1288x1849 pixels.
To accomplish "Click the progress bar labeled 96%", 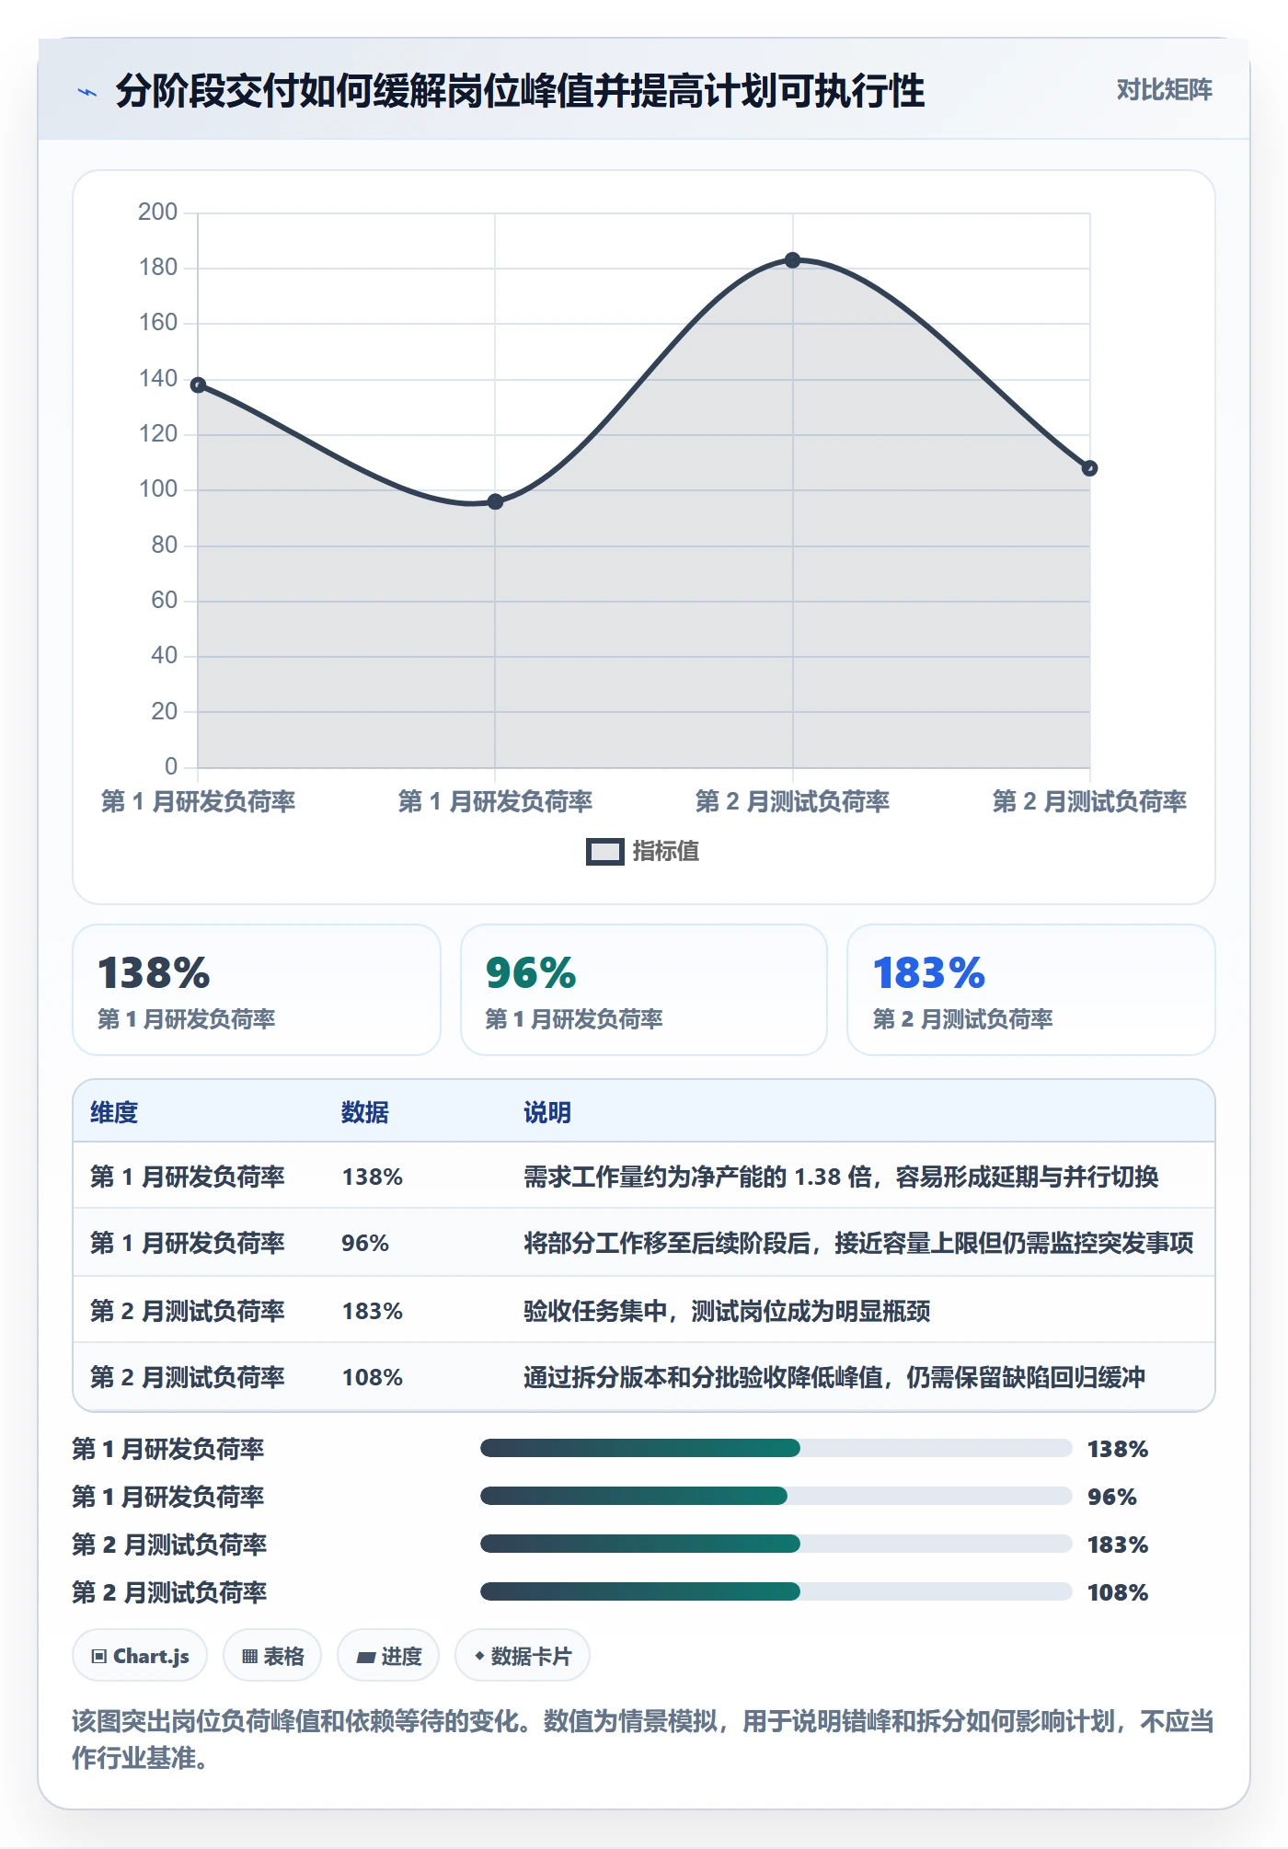I will (x=776, y=1496).
